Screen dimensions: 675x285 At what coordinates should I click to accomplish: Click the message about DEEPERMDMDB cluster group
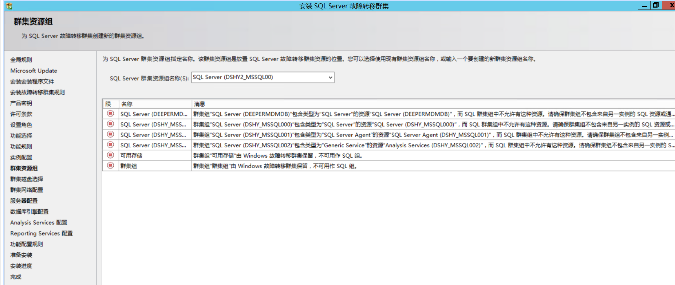433,114
